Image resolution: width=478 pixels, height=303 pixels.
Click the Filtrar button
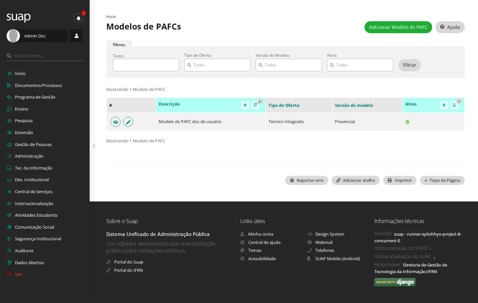[x=410, y=65]
